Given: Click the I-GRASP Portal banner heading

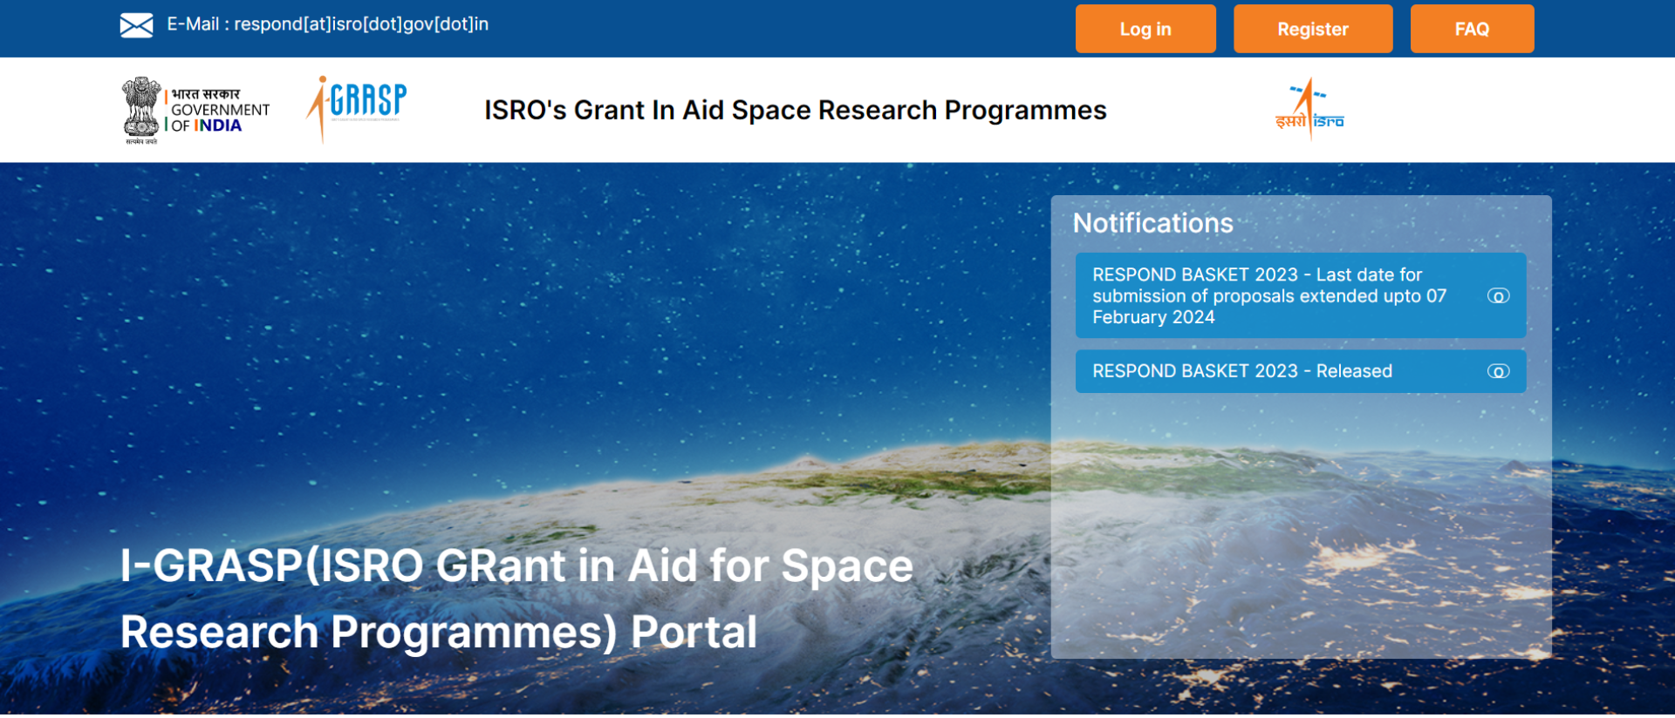Looking at the screenshot, I should click(516, 599).
